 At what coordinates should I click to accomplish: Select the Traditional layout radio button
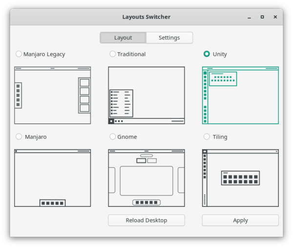pyautogui.click(x=112, y=54)
